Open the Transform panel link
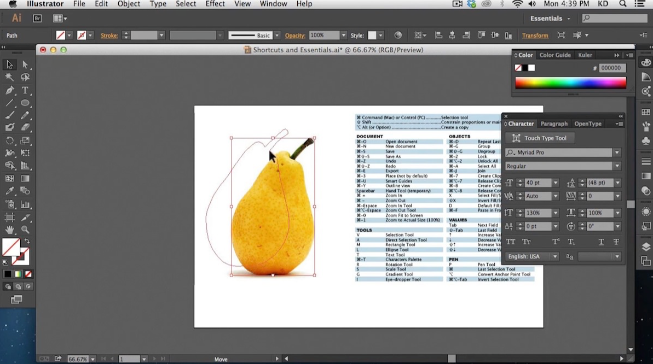The width and height of the screenshot is (653, 364). [535, 36]
